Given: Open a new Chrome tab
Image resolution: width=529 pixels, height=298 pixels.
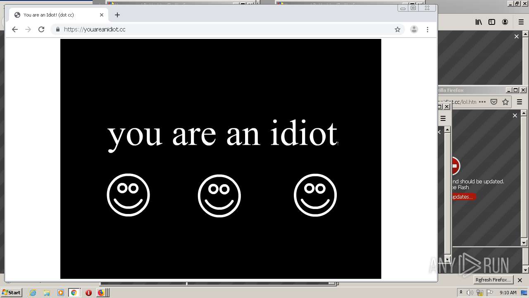Looking at the screenshot, I should pos(117,15).
